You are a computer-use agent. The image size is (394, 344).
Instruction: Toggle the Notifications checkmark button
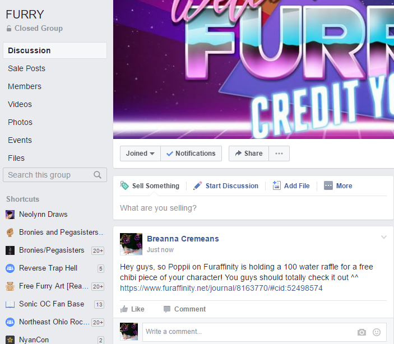tap(191, 154)
